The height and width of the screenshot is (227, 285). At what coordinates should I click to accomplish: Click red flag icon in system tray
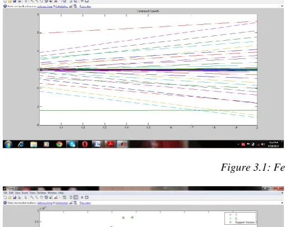click(243, 144)
